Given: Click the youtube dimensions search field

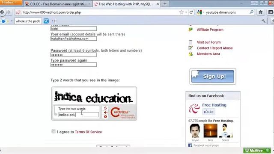Looking at the screenshot, I should 227,12.
